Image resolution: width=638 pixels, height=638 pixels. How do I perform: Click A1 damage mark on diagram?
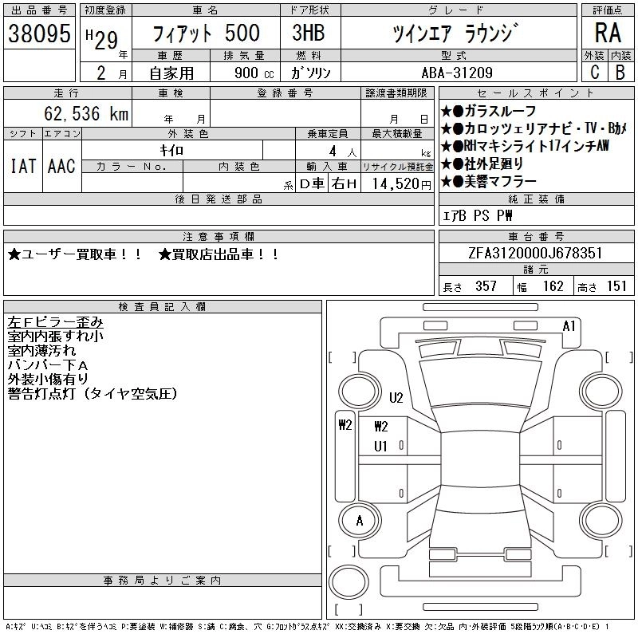coord(569,326)
